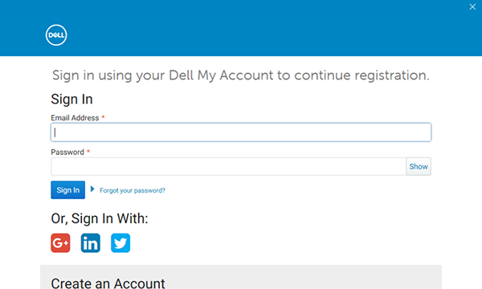Click into the Password input field

[x=228, y=166]
